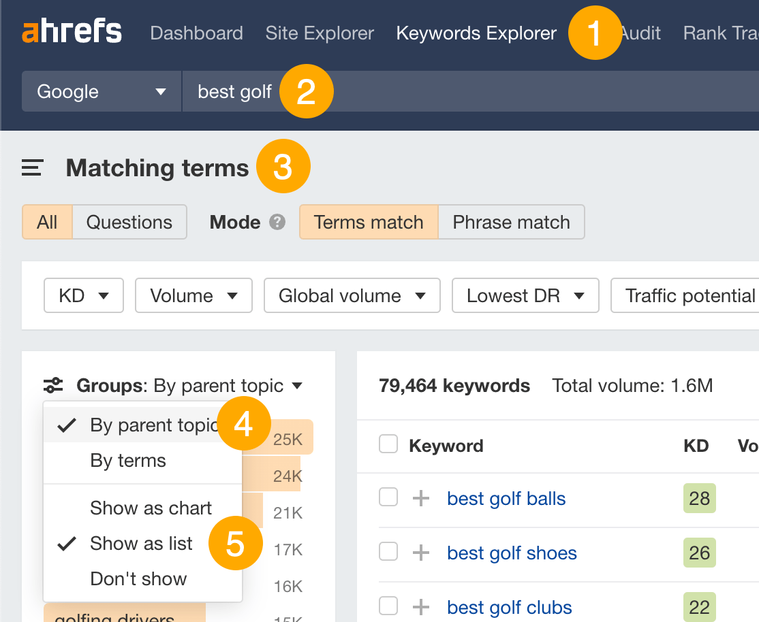Open the best golf clubs keyword link
759x622 pixels.
click(509, 606)
